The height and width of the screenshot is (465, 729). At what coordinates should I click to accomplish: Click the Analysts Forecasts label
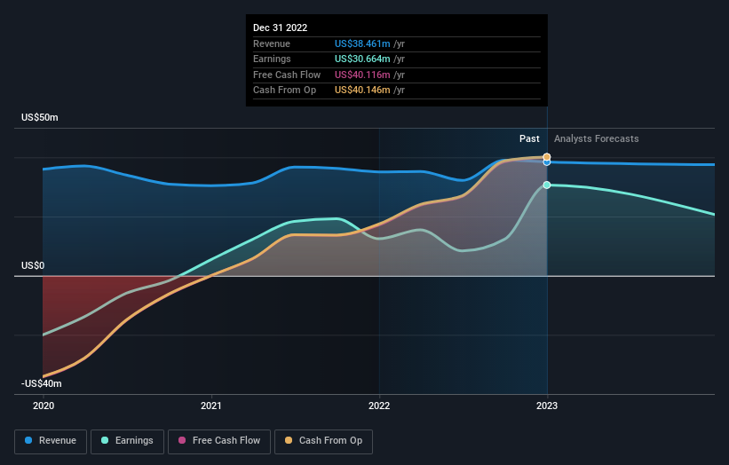pyautogui.click(x=596, y=138)
